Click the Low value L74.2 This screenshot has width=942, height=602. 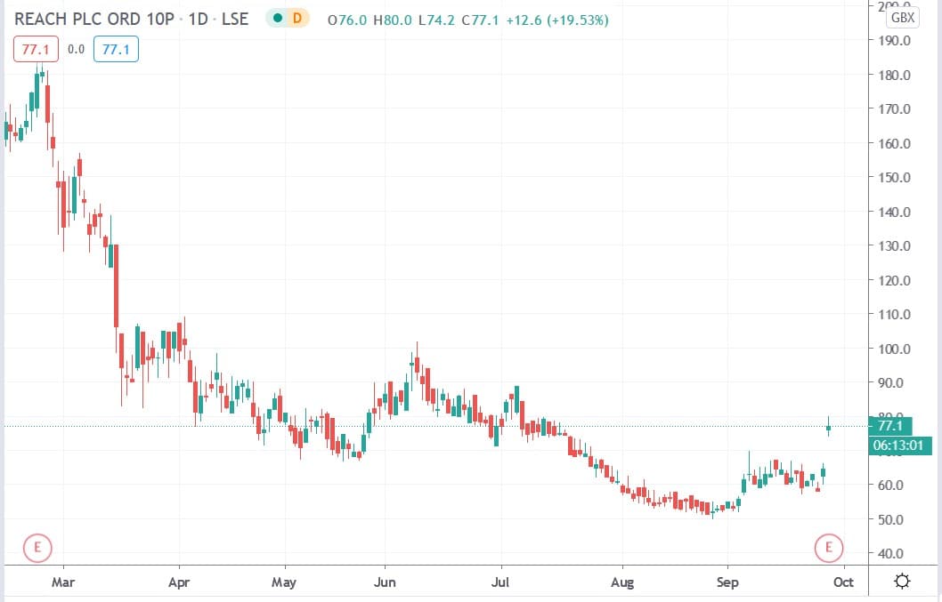436,20
